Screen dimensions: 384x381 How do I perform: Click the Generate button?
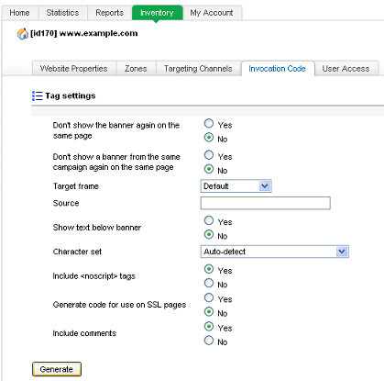pyautogui.click(x=57, y=369)
